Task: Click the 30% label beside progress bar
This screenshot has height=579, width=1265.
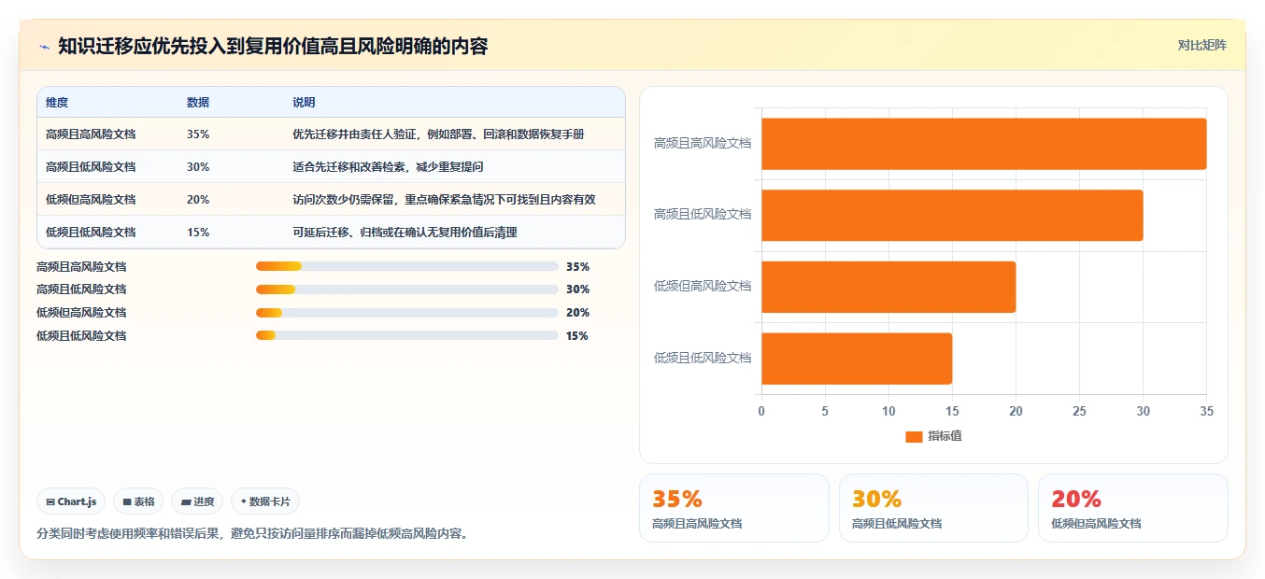Action: pyautogui.click(x=577, y=289)
